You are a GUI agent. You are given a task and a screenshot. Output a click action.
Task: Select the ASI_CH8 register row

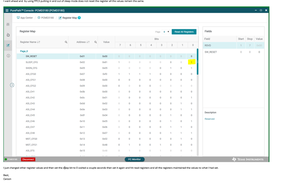coord(106,133)
